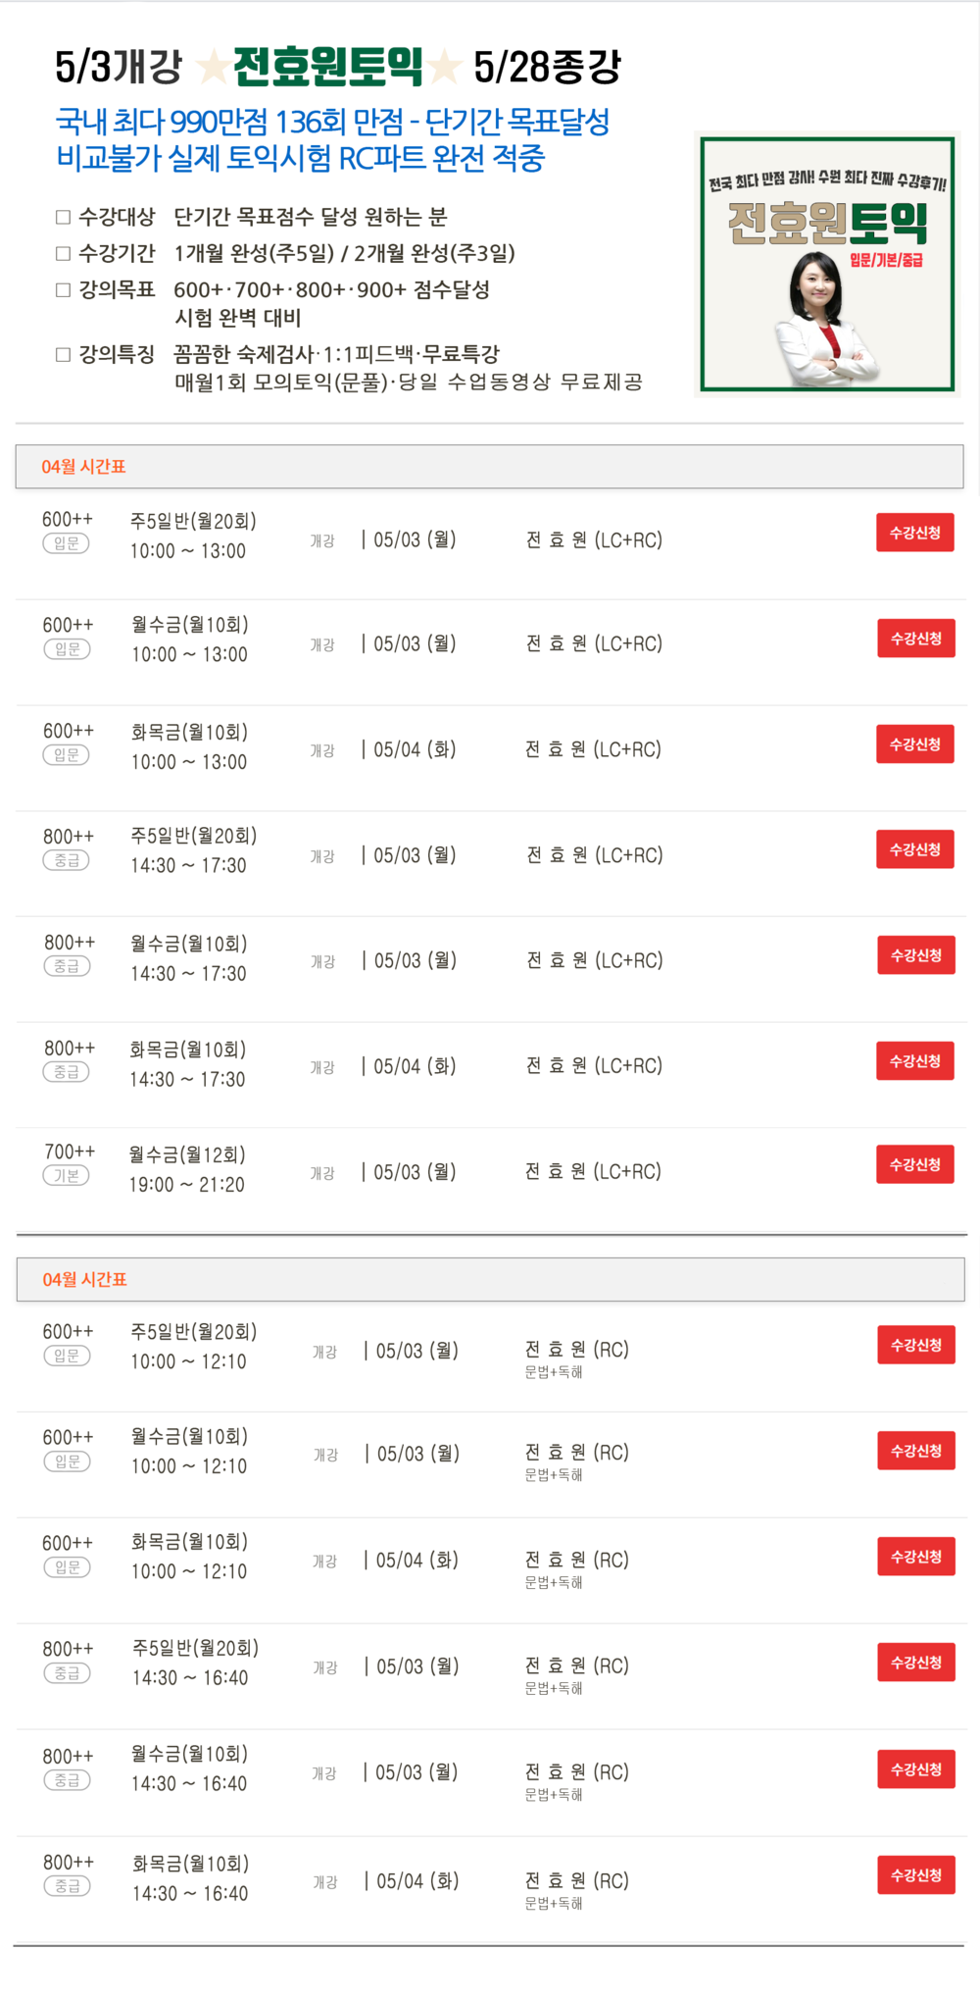980x1998 pixels.
Task: Check the 수강대상 checkbox
Action: [63, 217]
